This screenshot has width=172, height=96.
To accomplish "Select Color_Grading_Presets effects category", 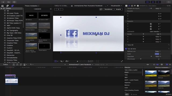I will (132, 90).
